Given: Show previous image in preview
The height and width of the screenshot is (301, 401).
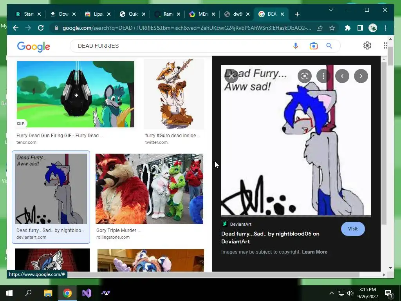Looking at the screenshot, I should [x=342, y=76].
